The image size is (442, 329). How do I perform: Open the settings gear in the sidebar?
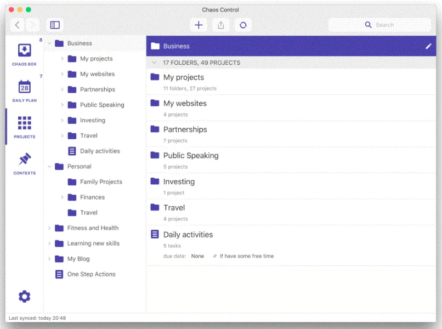point(24,296)
